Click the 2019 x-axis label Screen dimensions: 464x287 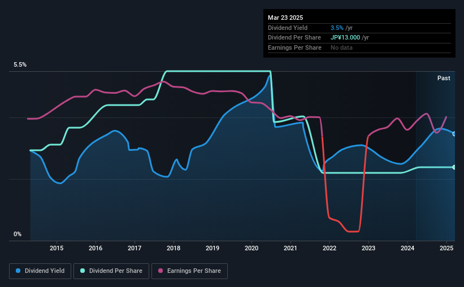coord(213,248)
